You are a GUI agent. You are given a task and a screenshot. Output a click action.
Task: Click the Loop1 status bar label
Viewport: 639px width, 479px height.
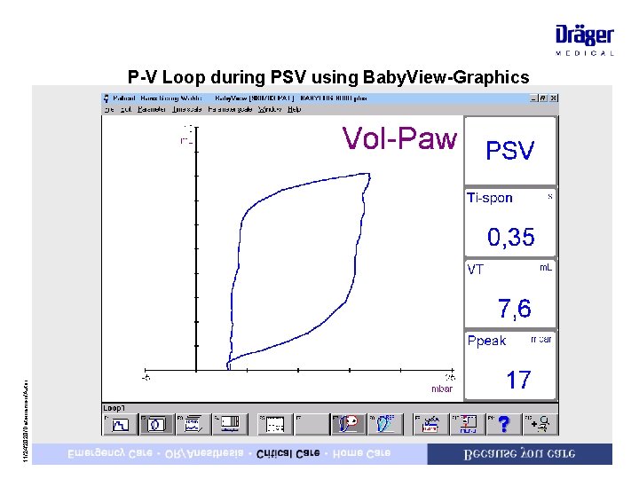(114, 408)
